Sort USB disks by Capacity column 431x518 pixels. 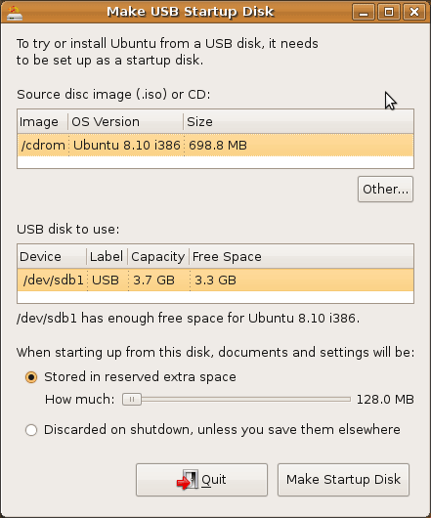(158, 257)
